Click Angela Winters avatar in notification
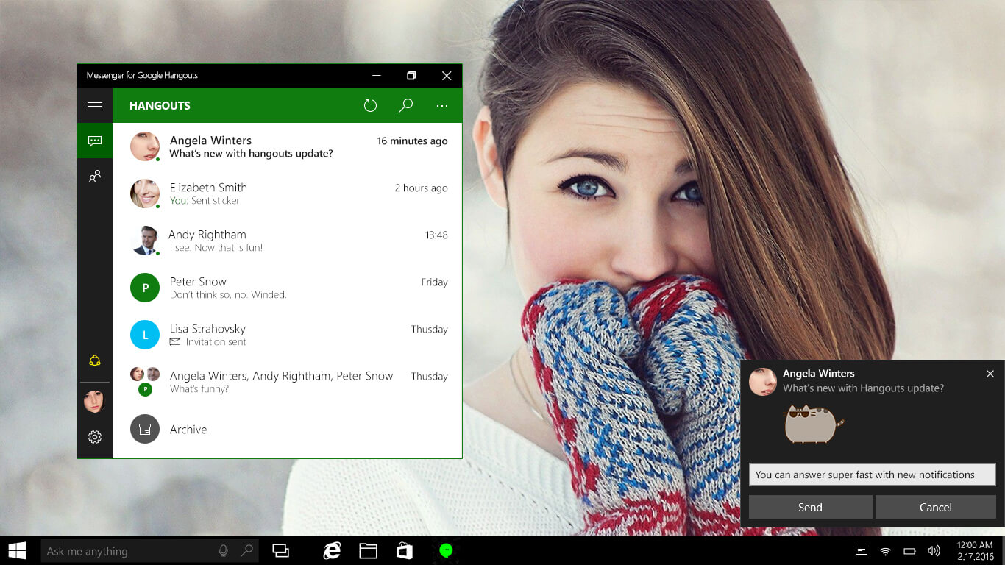The width and height of the screenshot is (1005, 565). (x=763, y=382)
